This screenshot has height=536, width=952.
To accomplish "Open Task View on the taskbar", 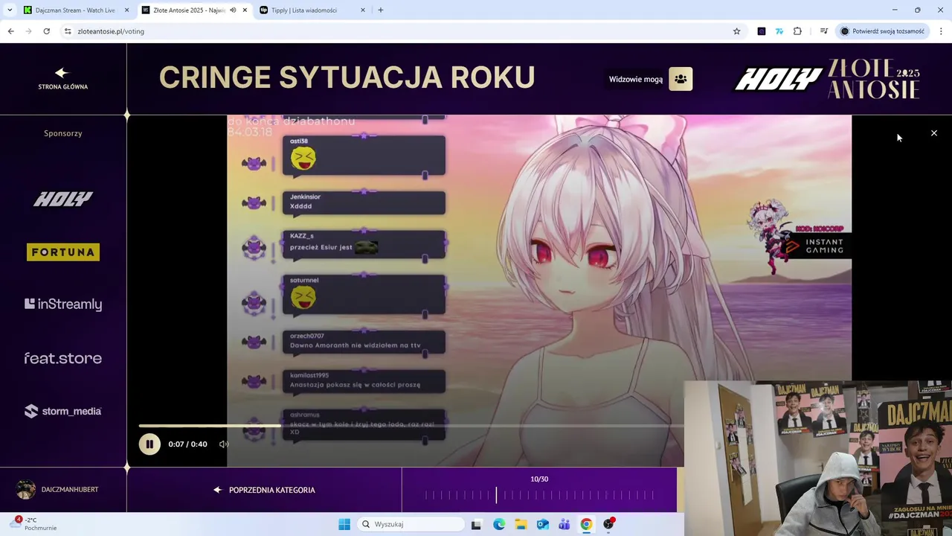I will pyautogui.click(x=477, y=524).
